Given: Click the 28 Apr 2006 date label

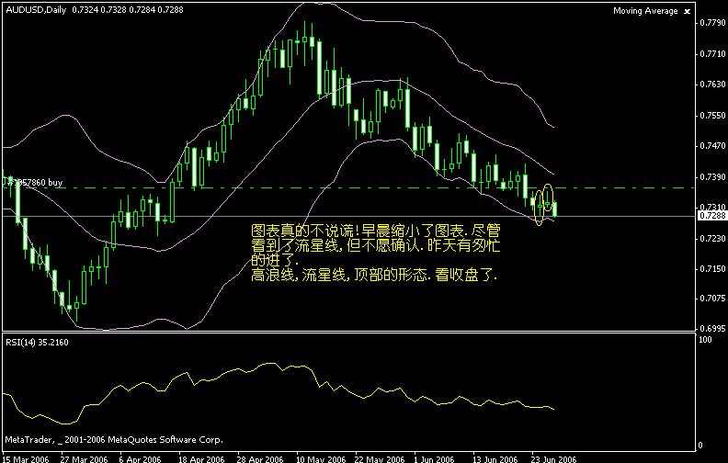Looking at the screenshot, I should pyautogui.click(x=260, y=458).
